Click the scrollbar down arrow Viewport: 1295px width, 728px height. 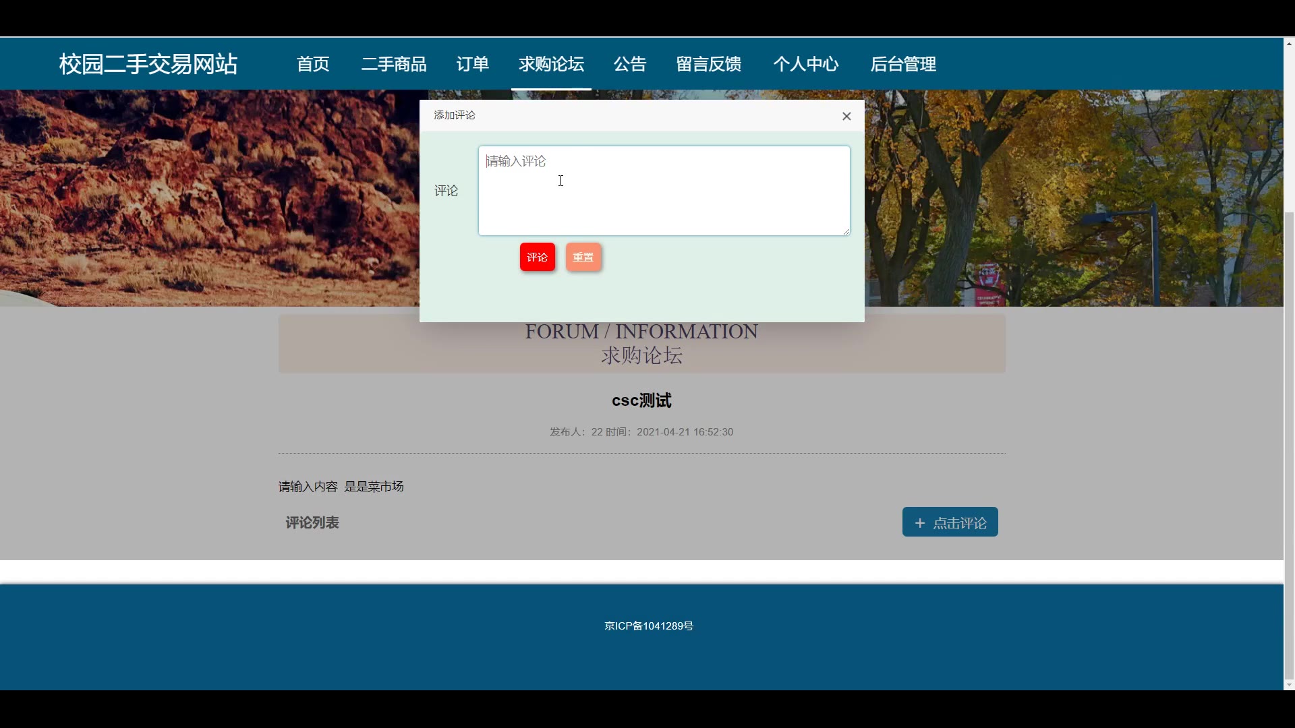coord(1289,685)
